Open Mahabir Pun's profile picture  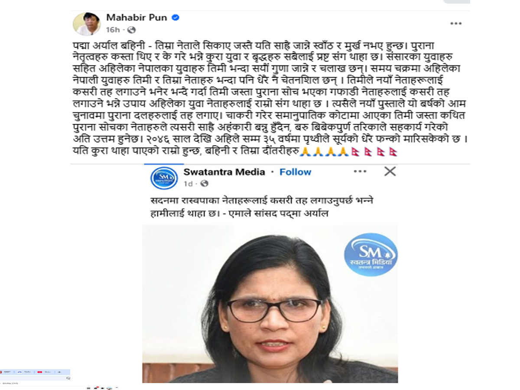click(87, 24)
